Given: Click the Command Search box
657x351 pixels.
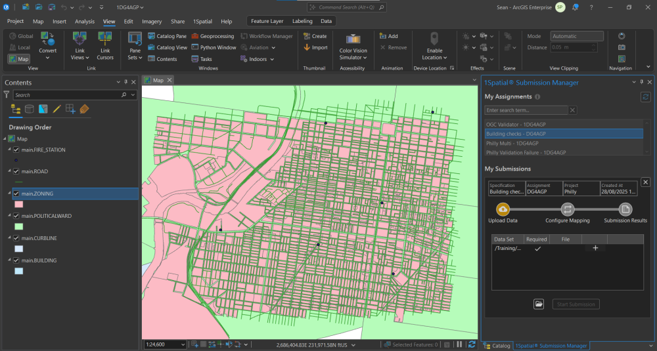Looking at the screenshot, I should pos(346,7).
